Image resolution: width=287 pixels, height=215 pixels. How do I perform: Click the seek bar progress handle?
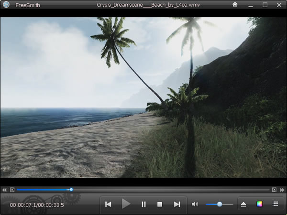(x=71, y=190)
